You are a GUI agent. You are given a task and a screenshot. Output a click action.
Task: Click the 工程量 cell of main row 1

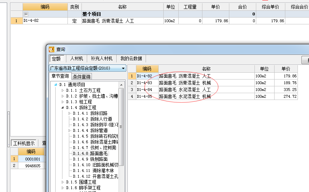pyautogui.click(x=190, y=21)
